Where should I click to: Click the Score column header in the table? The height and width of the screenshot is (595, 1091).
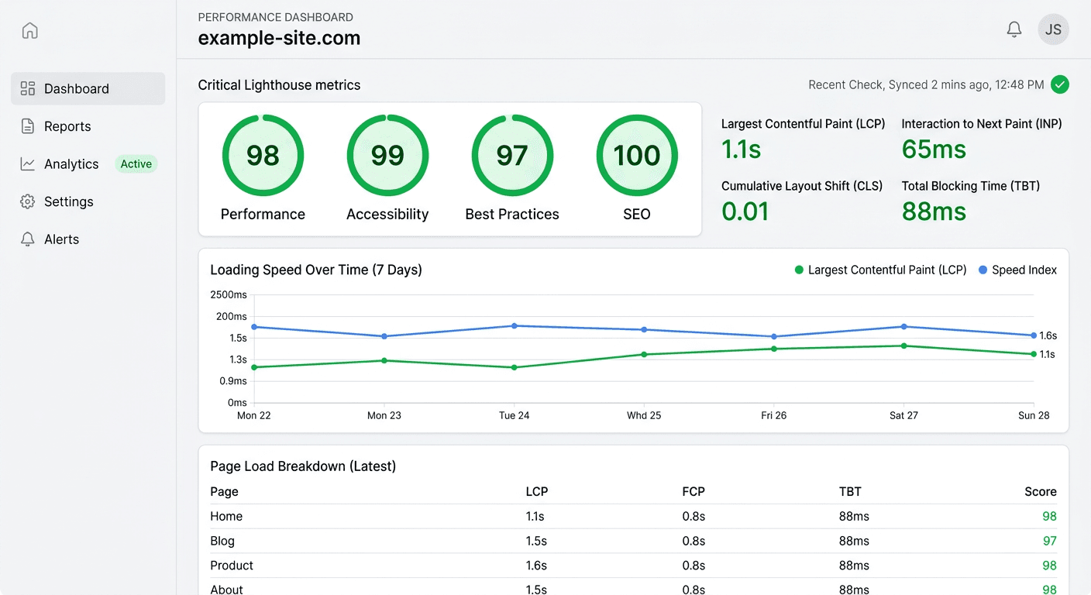[1041, 491]
